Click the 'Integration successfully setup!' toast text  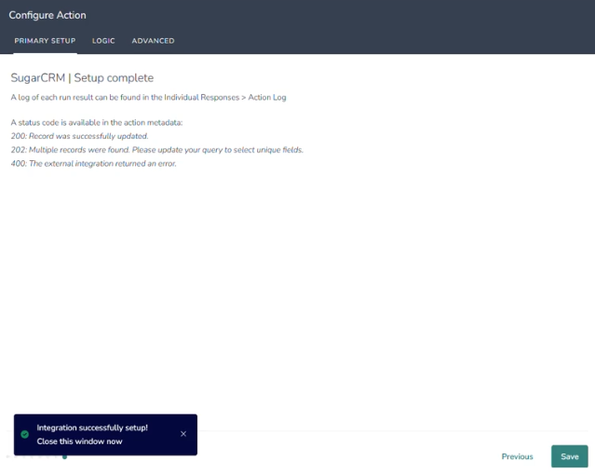(x=92, y=427)
